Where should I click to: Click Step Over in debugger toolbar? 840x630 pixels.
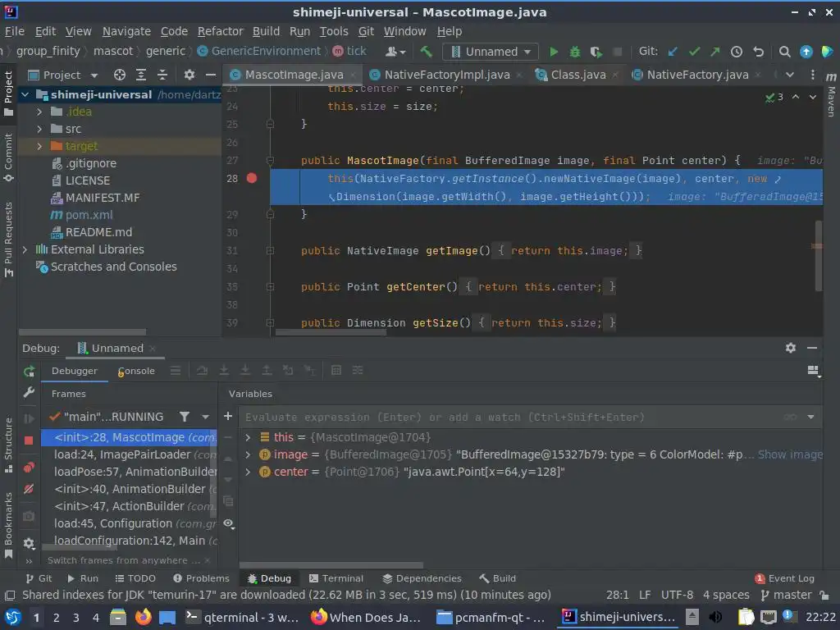click(202, 370)
